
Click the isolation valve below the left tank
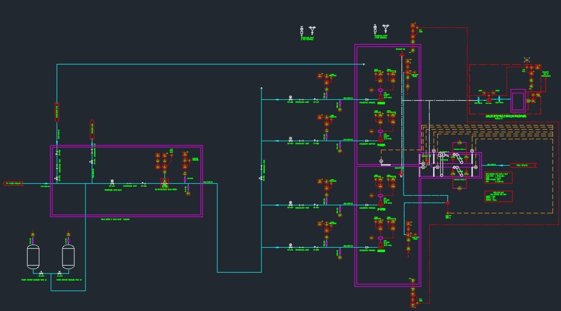click(41, 273)
